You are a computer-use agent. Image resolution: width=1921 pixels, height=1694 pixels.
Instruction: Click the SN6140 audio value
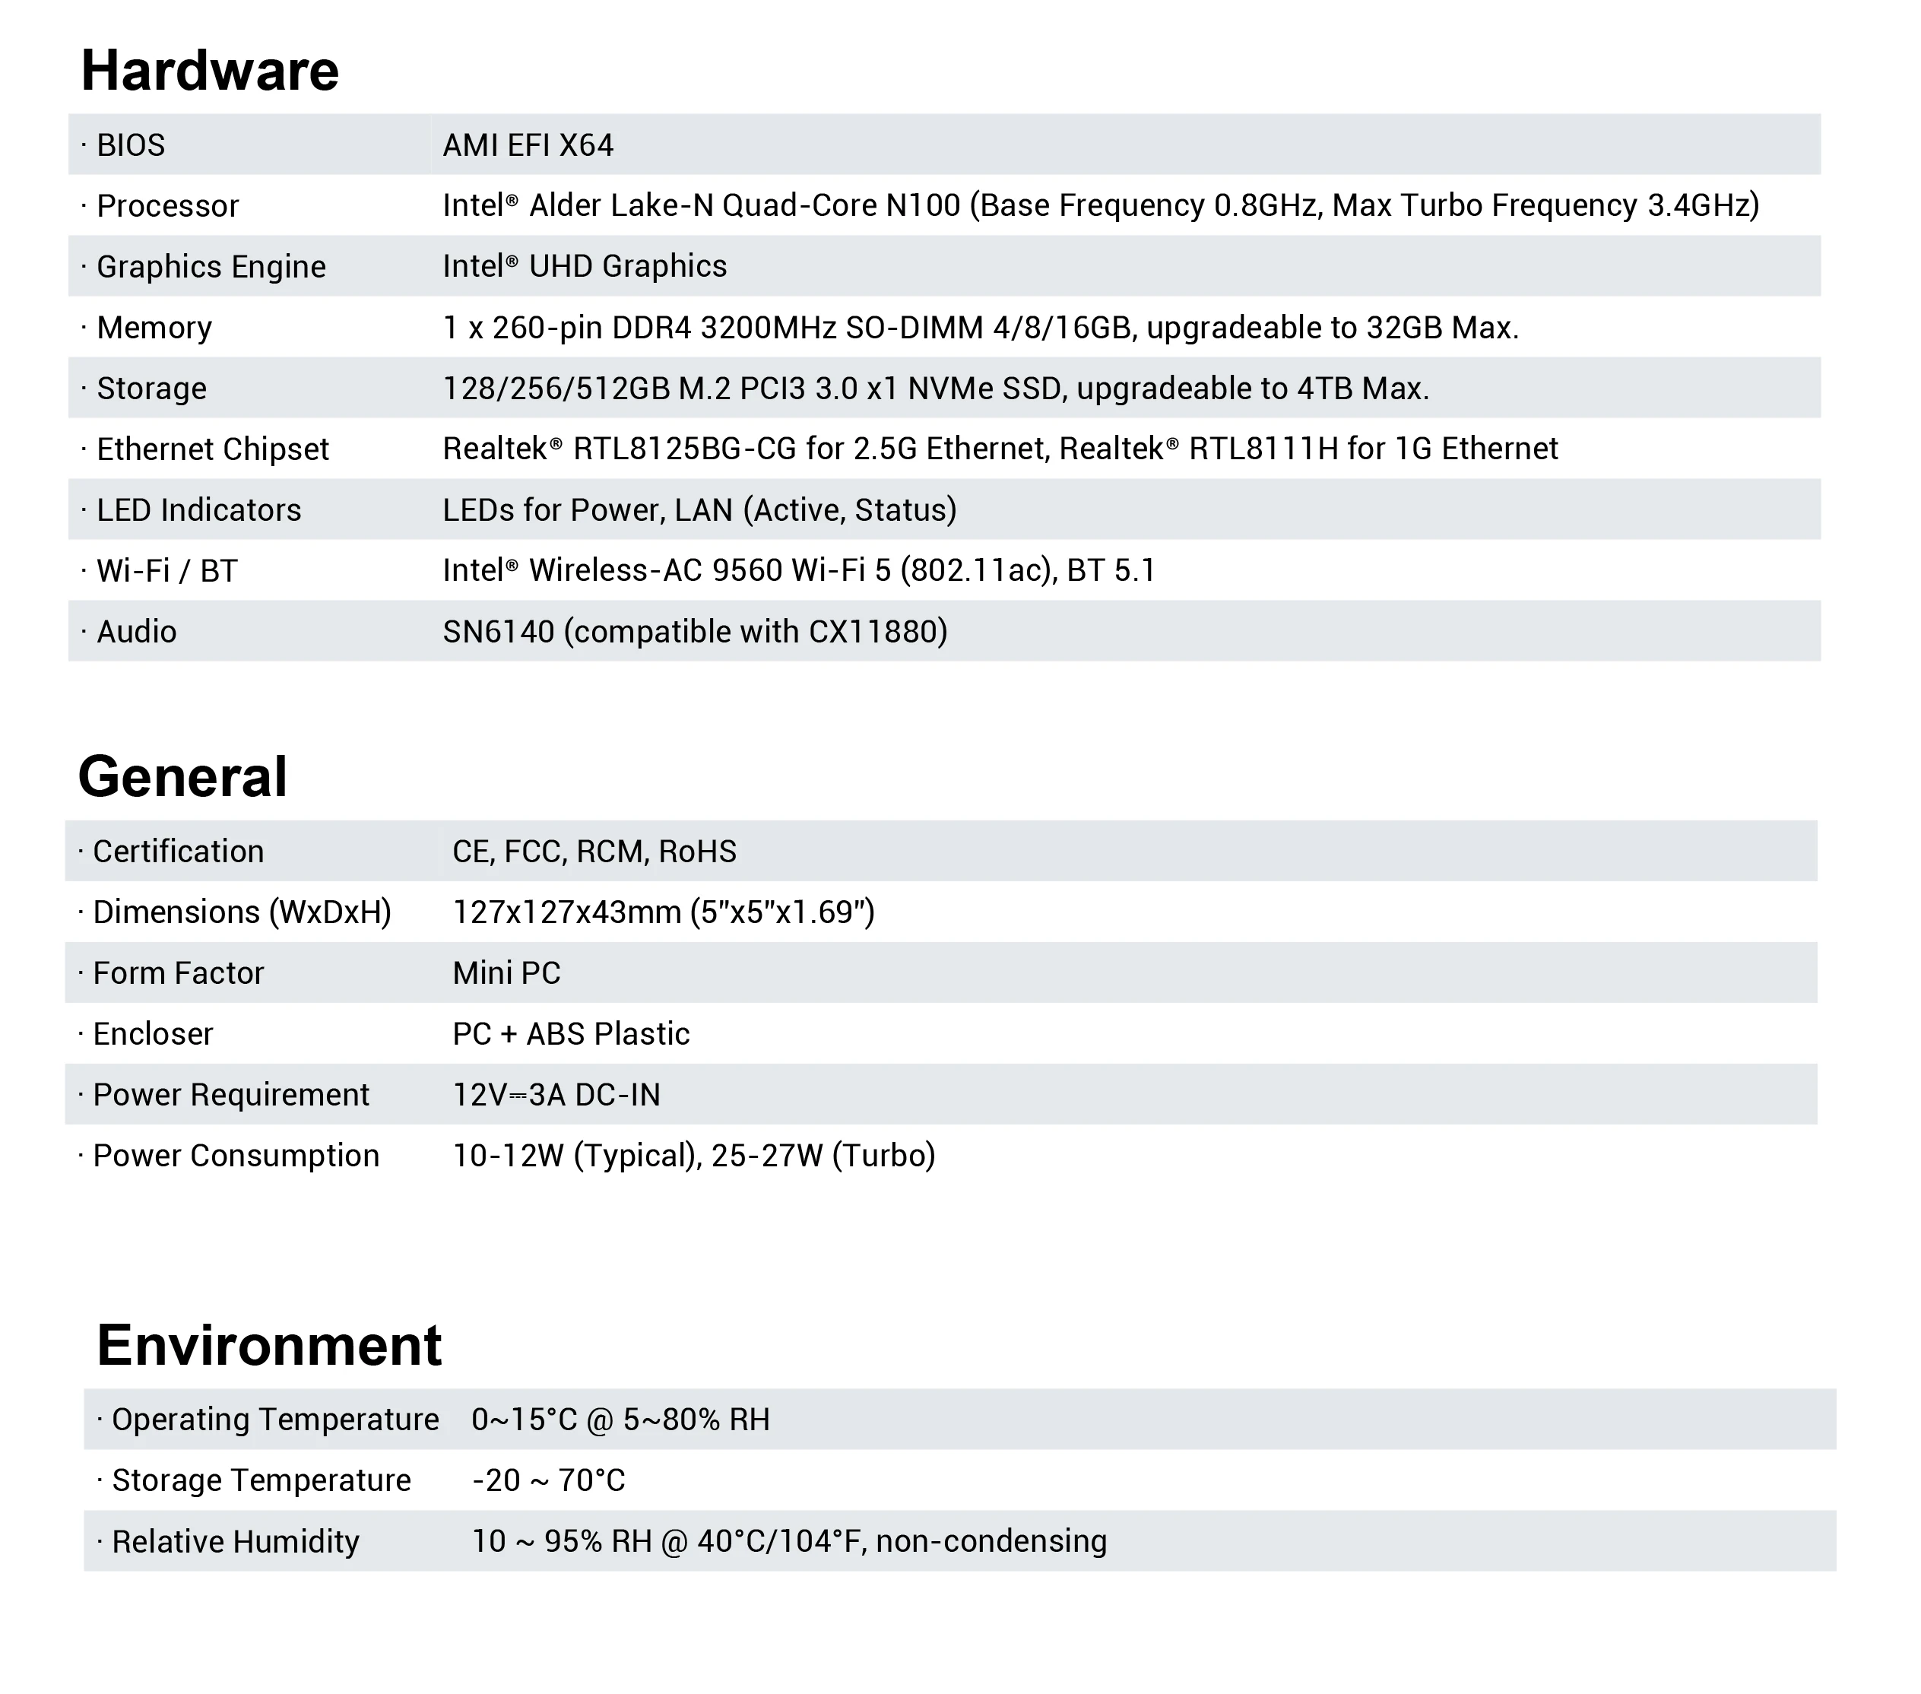click(696, 632)
